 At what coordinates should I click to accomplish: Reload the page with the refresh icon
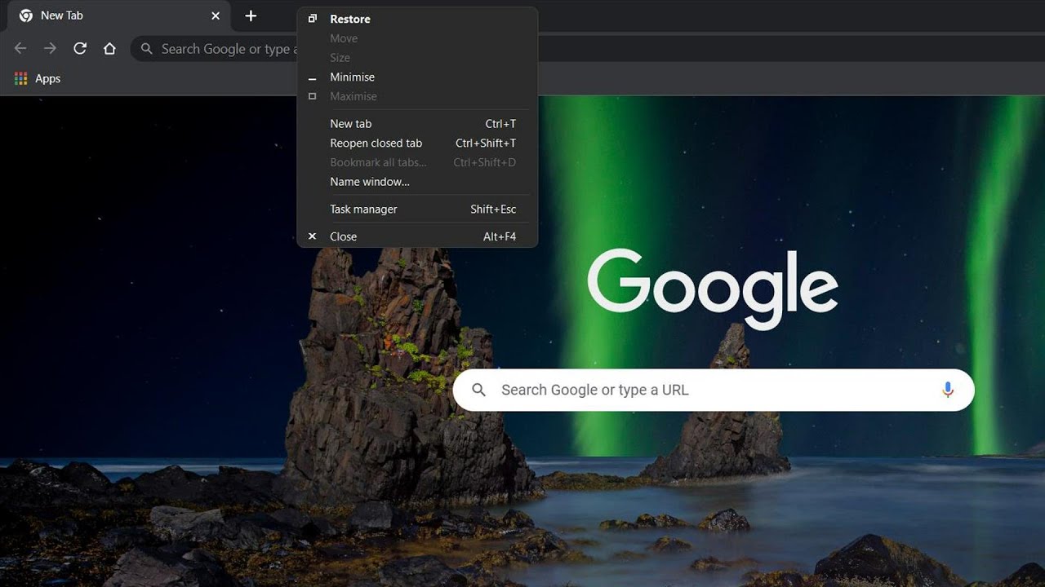(x=80, y=49)
